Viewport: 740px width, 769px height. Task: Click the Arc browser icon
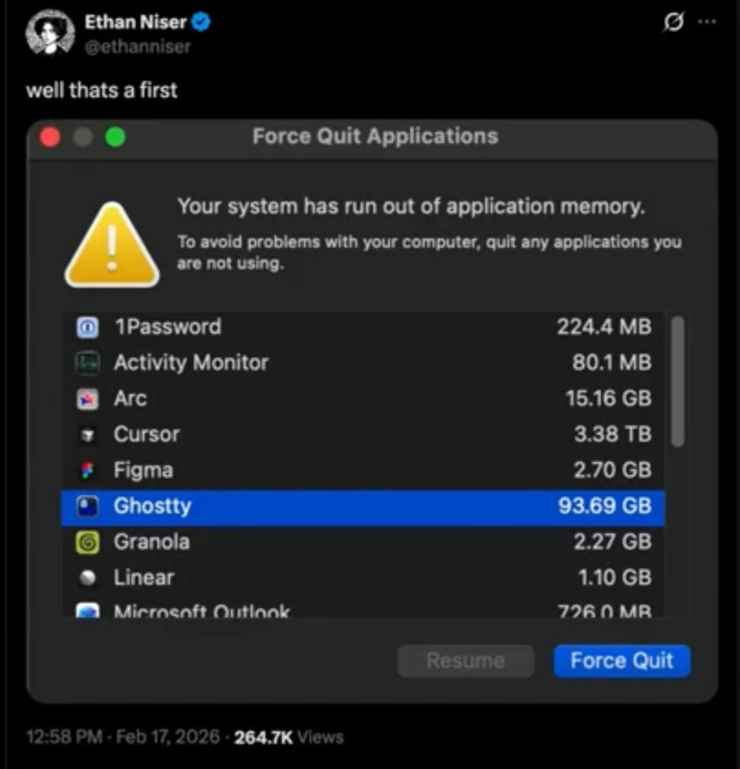point(87,399)
